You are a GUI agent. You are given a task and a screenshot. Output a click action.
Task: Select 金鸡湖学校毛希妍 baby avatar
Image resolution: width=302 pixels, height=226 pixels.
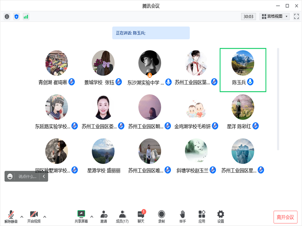point(196,108)
